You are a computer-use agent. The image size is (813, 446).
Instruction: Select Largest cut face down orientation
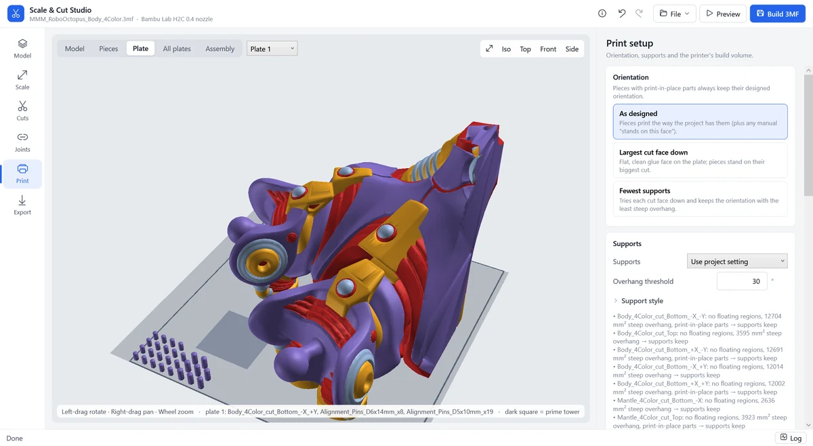coord(700,161)
